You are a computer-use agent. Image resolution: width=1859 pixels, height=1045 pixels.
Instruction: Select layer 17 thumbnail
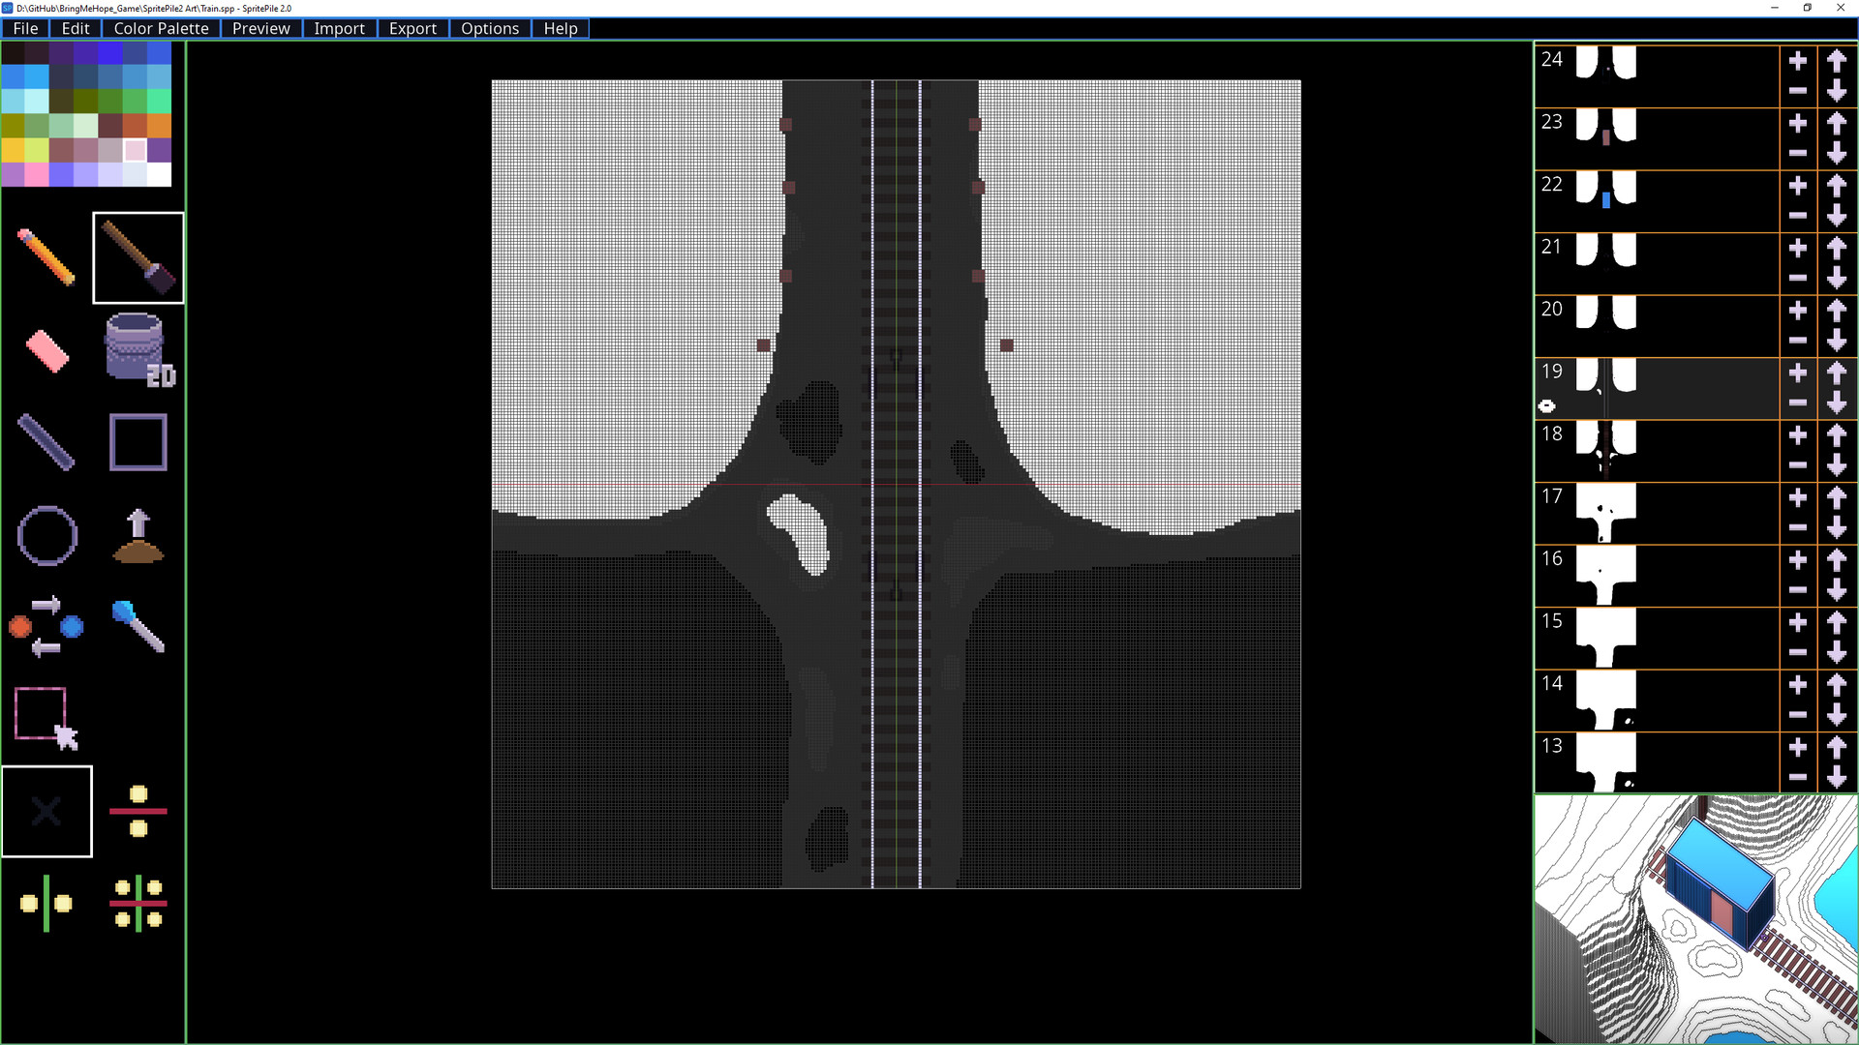1606,513
